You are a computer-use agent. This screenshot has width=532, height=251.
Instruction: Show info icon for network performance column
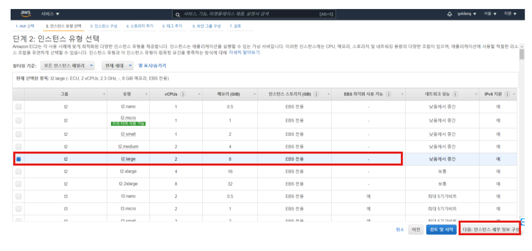click(455, 94)
